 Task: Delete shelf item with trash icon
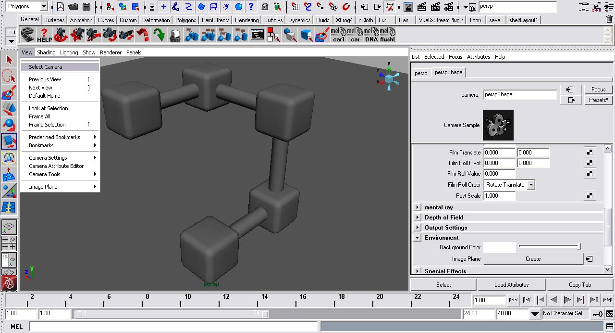609,19
